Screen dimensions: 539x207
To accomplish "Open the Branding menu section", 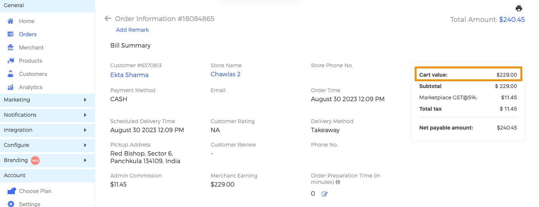I will click(x=47, y=160).
